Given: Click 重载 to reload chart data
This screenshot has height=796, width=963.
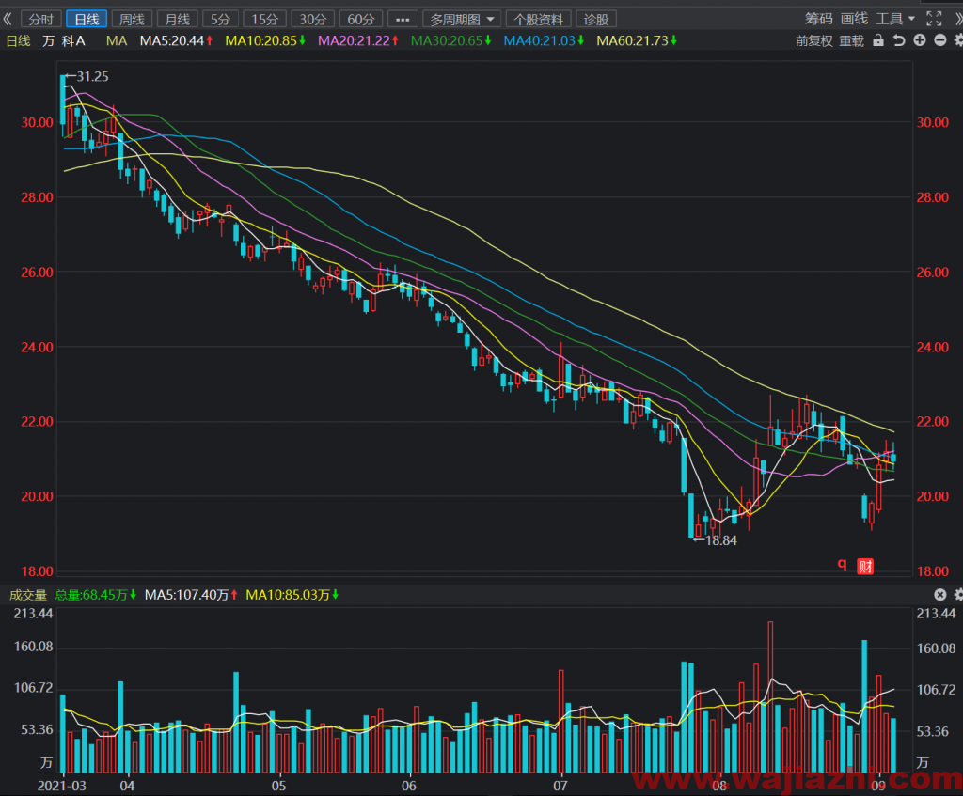Looking at the screenshot, I should coord(852,41).
